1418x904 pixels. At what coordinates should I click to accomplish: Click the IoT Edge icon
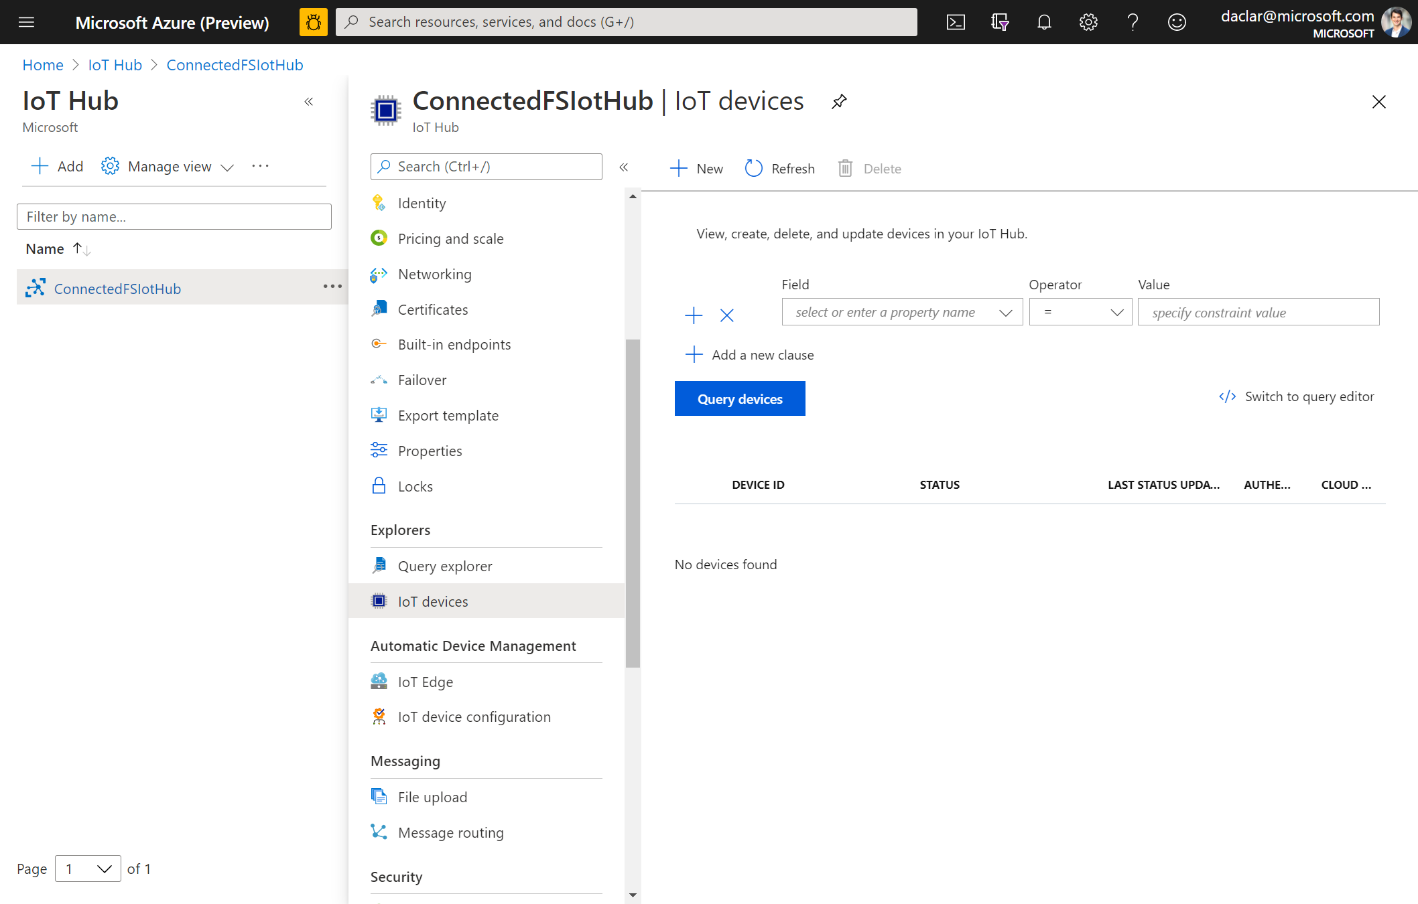pos(379,680)
